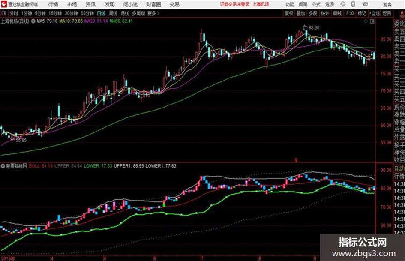Click the 88.90 high price label

(314, 28)
